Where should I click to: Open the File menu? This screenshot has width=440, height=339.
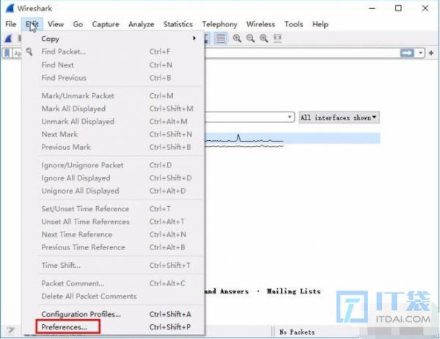11,24
